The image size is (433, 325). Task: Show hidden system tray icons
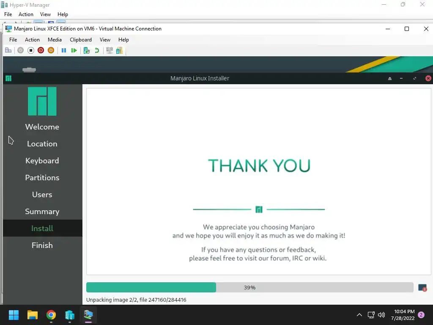pos(359,315)
